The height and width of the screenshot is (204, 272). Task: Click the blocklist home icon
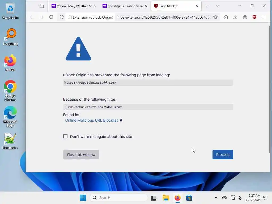[121, 120]
